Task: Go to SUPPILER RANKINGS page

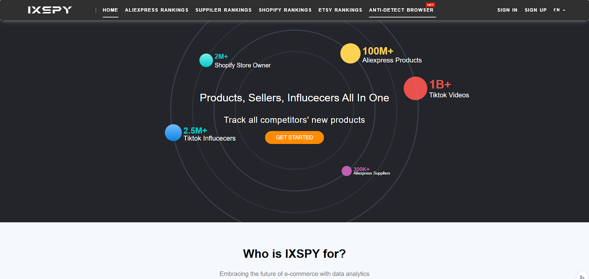Action: 223,10
